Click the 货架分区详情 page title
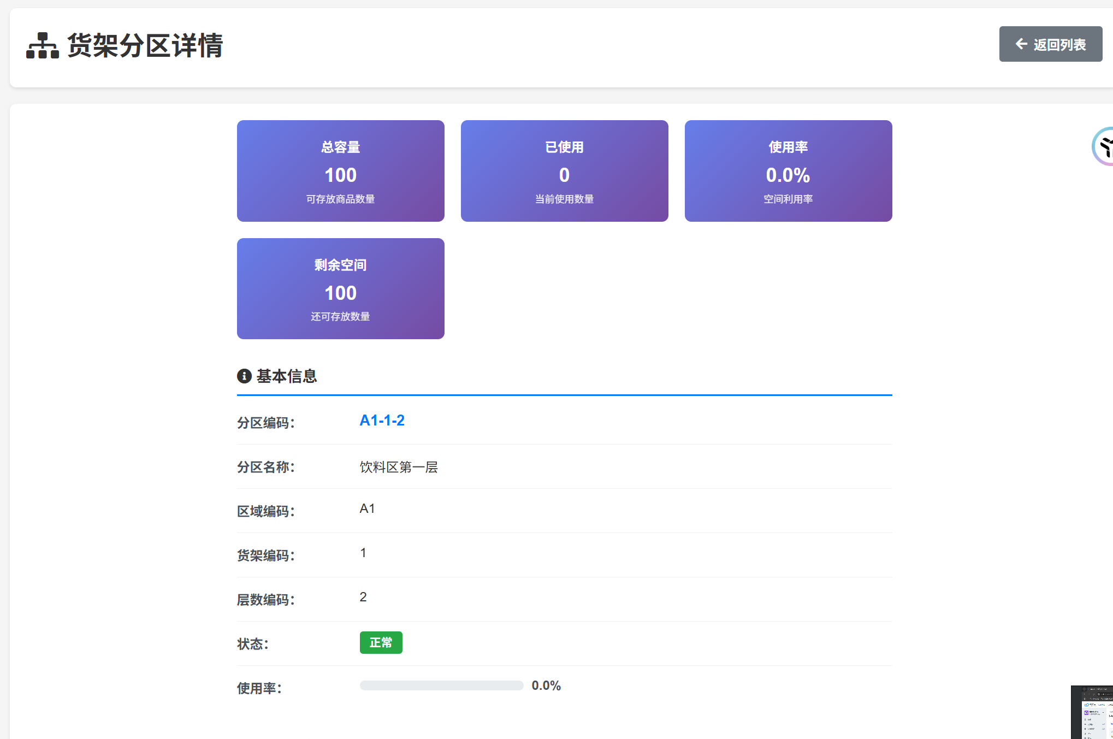This screenshot has width=1113, height=739. coord(145,46)
